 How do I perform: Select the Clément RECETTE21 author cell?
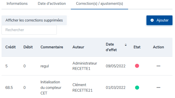click(x=83, y=88)
